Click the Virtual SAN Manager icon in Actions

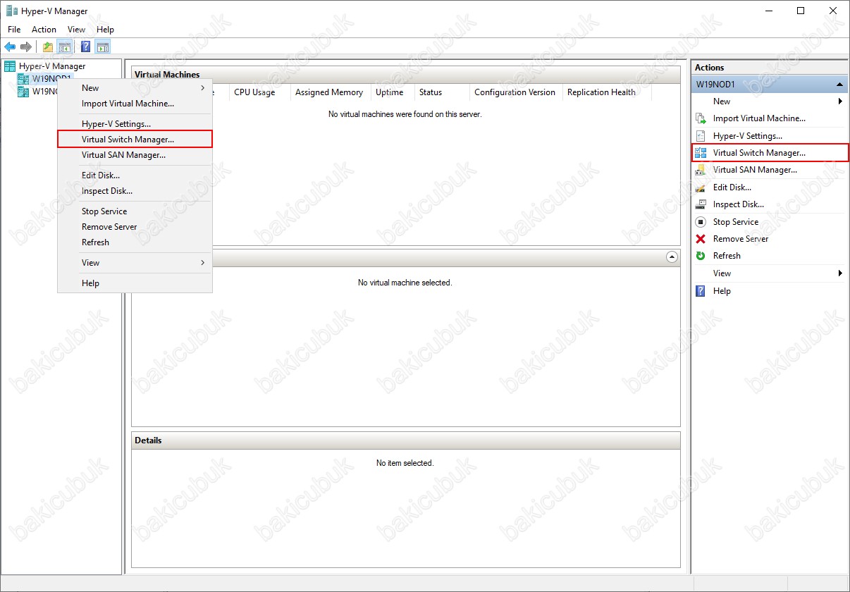(701, 170)
